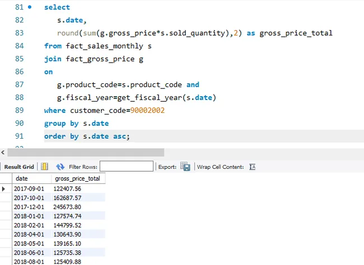Click fact_gross_price in the join clause
Image resolution: width=364 pixels, height=265 pixels.
point(100,59)
